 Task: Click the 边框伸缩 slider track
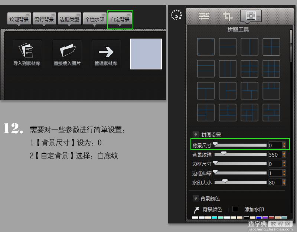240,173
